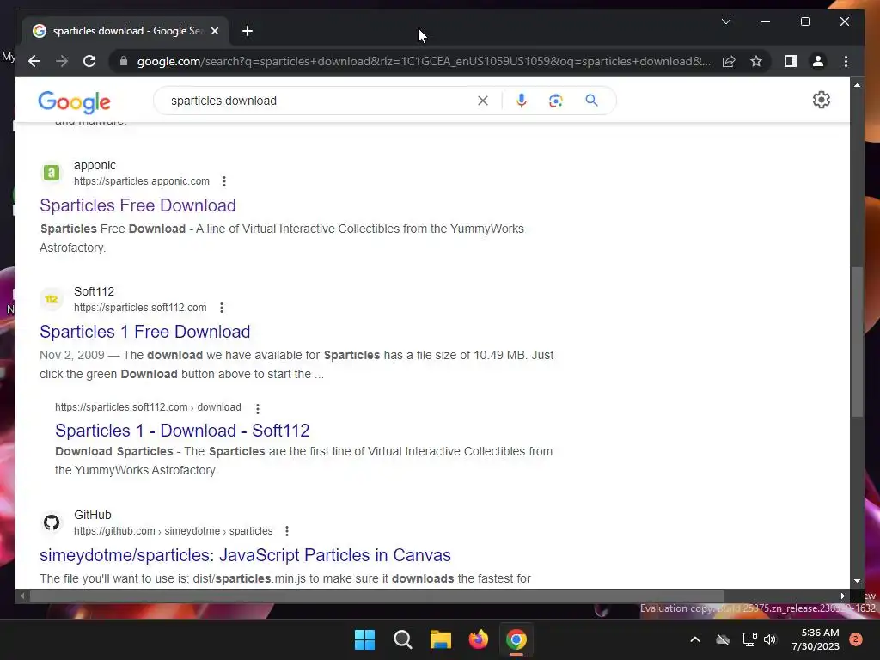Search by image with the Google Lens icon
The width and height of the screenshot is (880, 660).
coord(556,101)
